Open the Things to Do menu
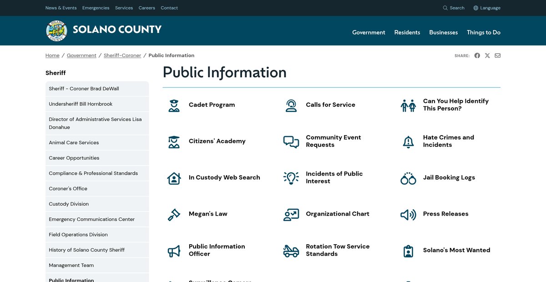546x282 pixels. point(484,32)
